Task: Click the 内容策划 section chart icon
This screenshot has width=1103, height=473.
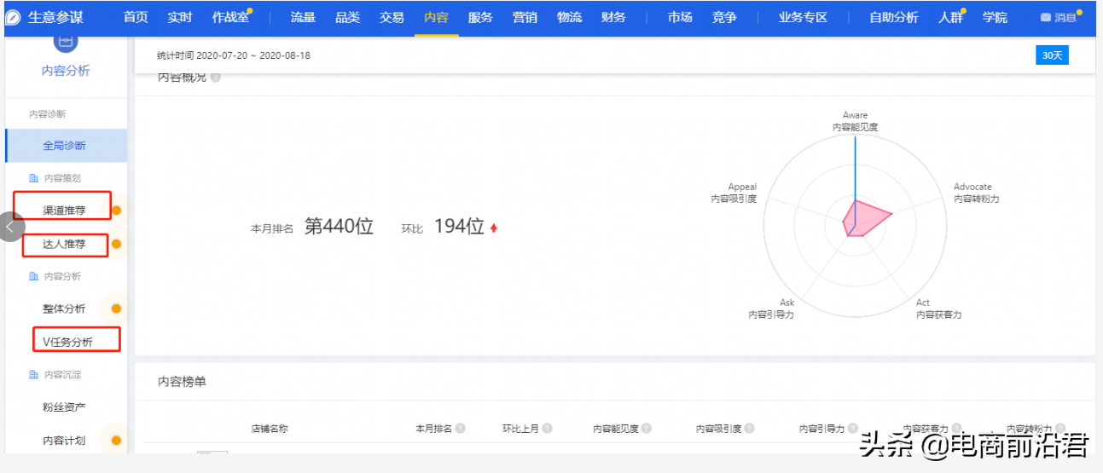Action: [33, 178]
